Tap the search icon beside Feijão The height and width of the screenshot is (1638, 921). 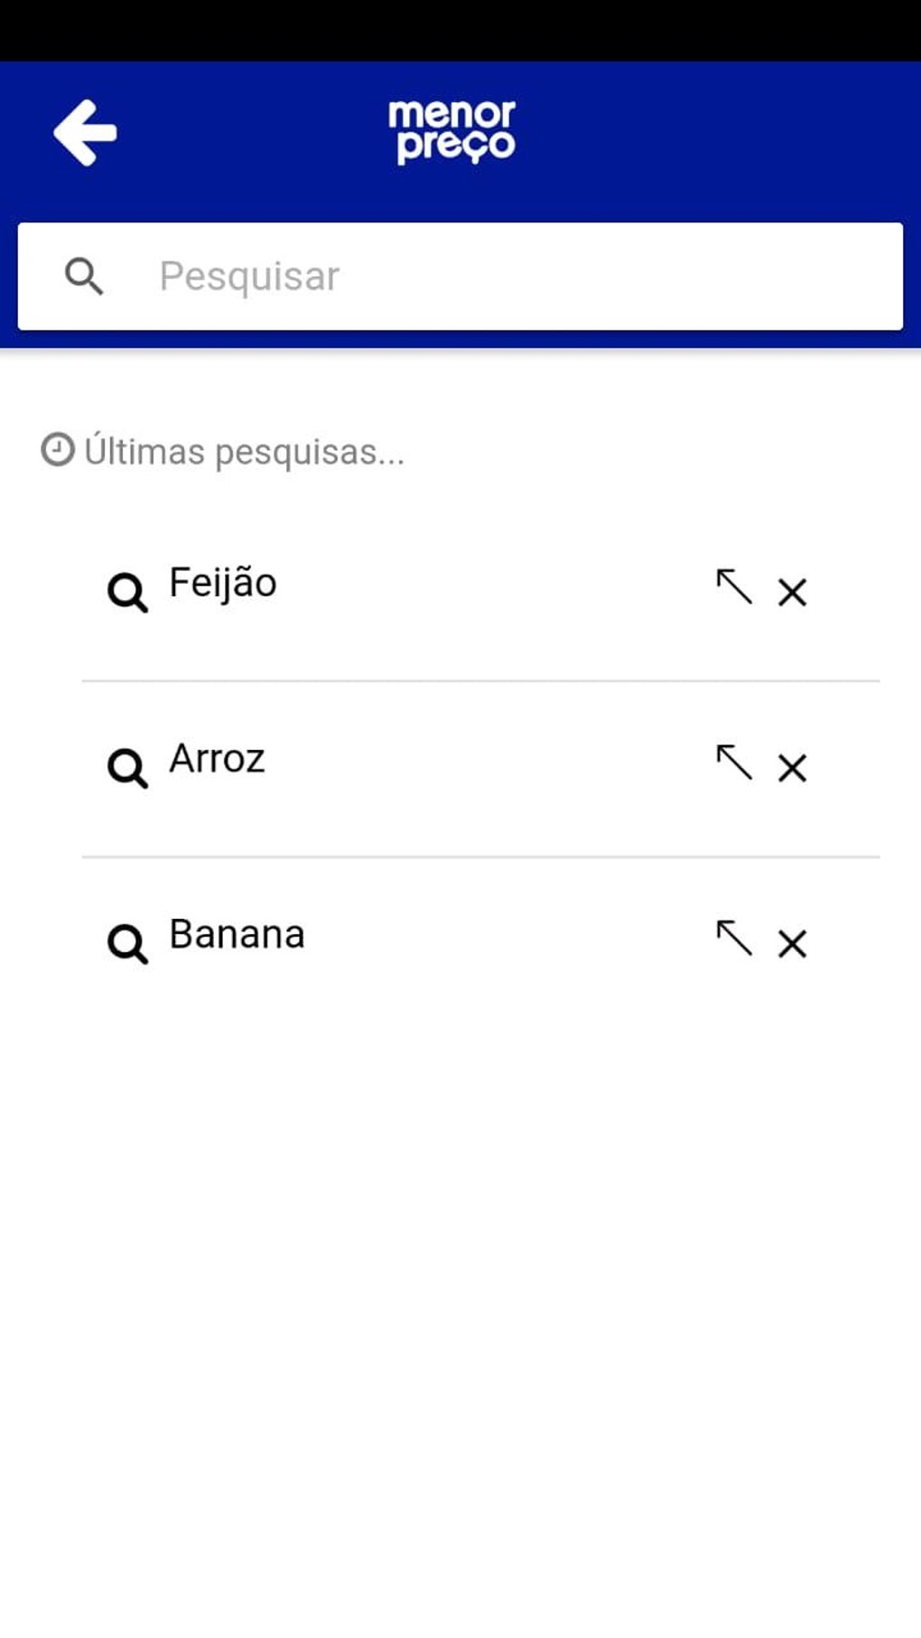click(127, 593)
